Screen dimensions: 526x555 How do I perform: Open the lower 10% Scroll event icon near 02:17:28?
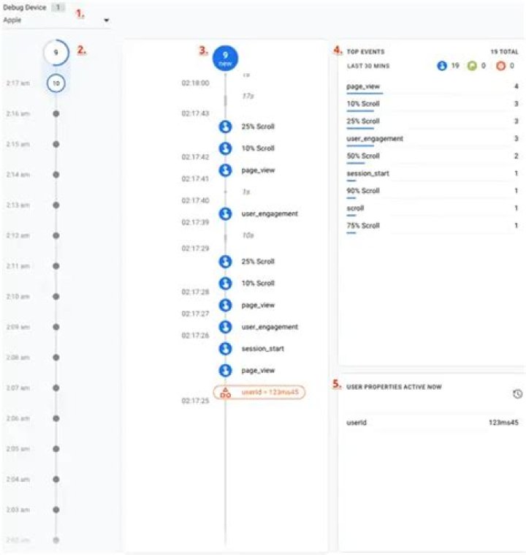[225, 283]
